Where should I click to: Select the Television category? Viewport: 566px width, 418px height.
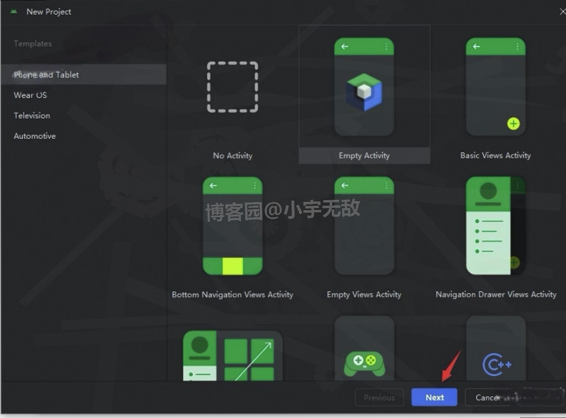[32, 115]
